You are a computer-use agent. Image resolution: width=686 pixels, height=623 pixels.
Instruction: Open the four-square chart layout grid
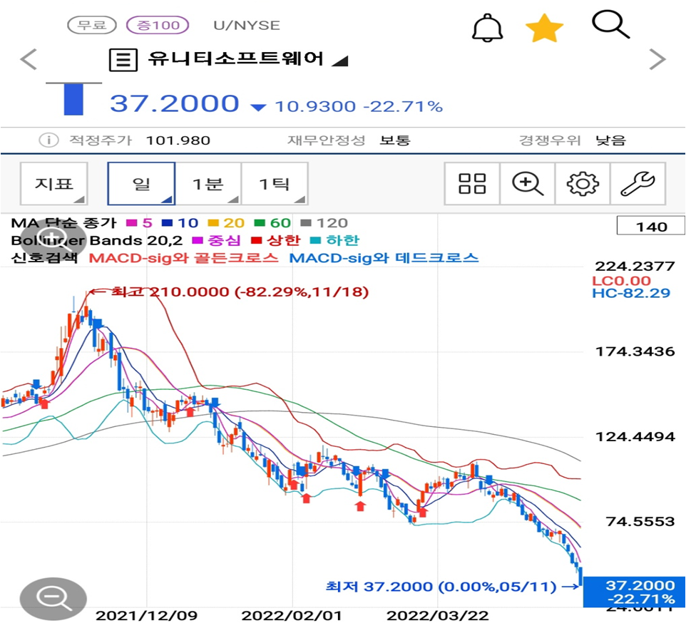(x=472, y=184)
